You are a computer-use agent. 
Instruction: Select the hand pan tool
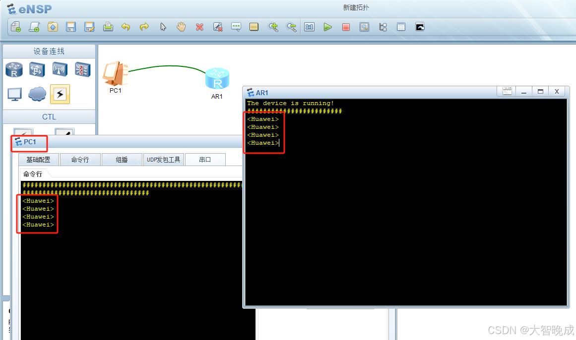[x=181, y=27]
